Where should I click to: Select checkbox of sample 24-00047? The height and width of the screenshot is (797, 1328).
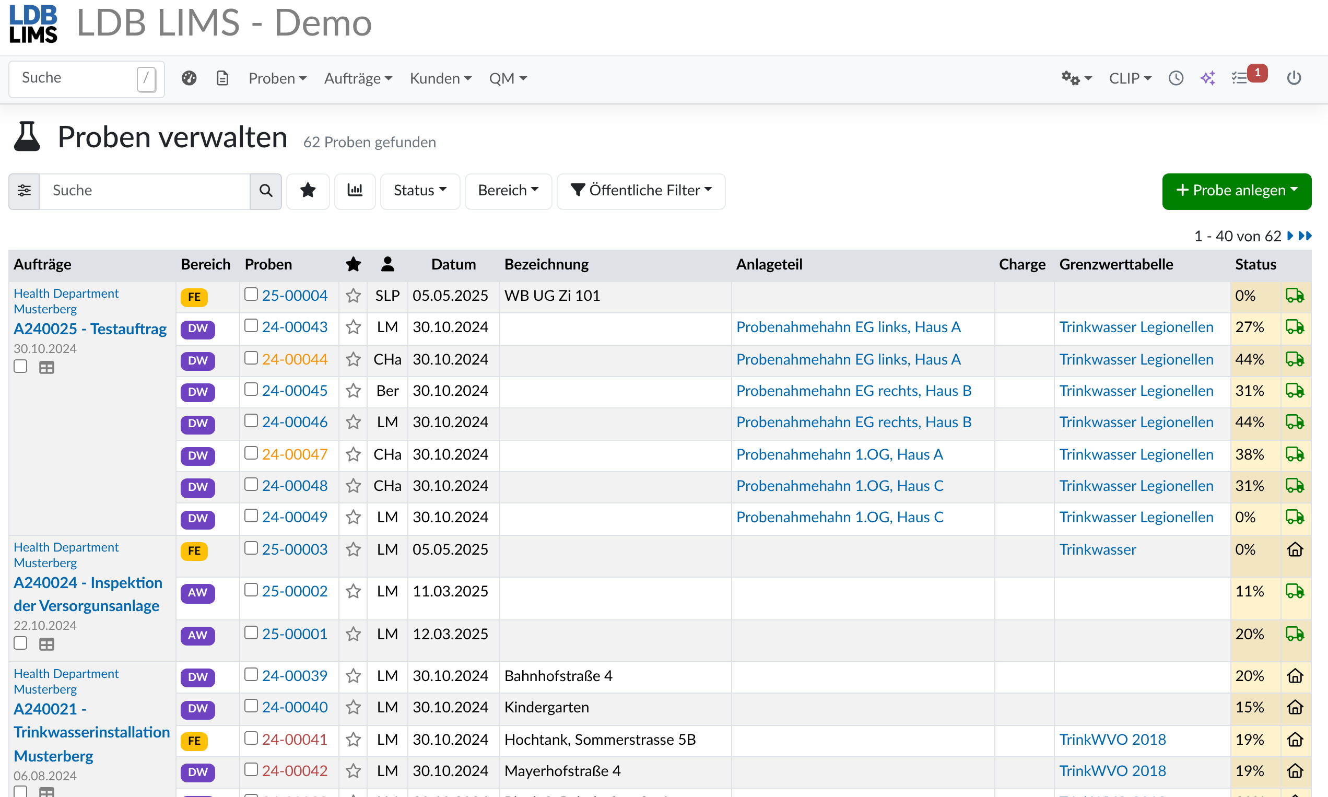[x=251, y=453]
